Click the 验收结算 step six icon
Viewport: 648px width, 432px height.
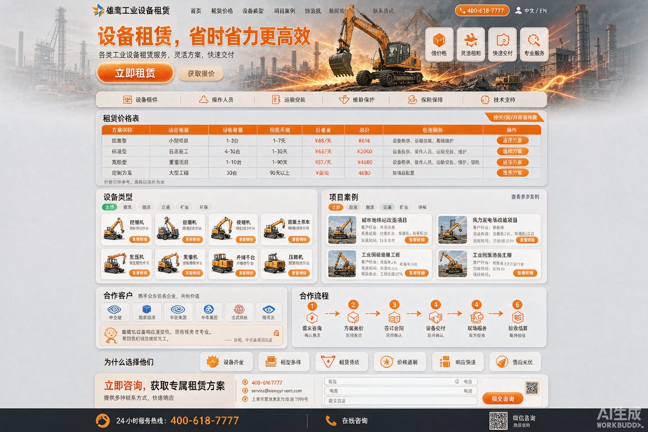[x=517, y=318]
